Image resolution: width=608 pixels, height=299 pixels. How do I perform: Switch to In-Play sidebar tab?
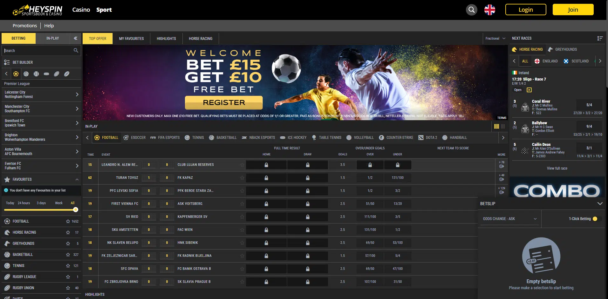click(52, 38)
